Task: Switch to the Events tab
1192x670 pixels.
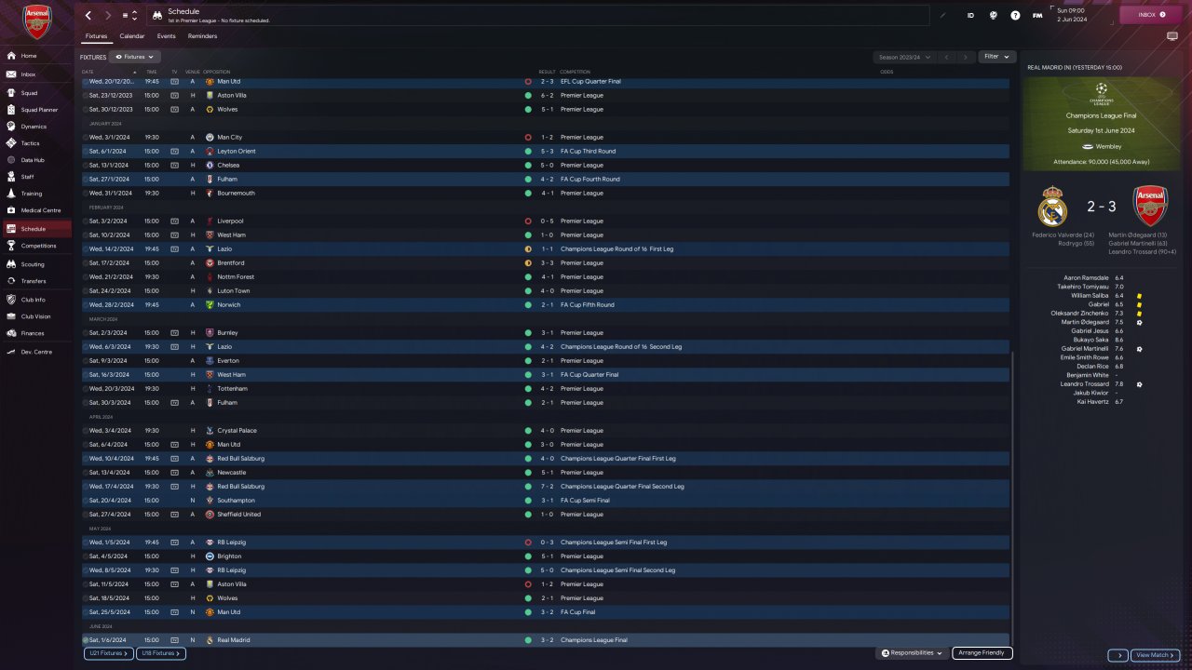Action: click(x=166, y=36)
